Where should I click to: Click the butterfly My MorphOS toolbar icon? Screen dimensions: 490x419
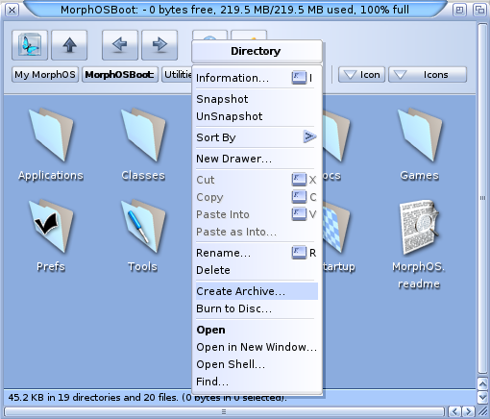pos(30,45)
